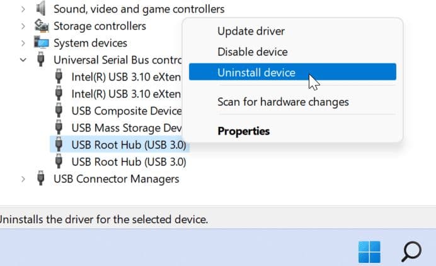Click the Sound, video and game controllers speaker icon
This screenshot has height=266, width=436.
click(x=41, y=9)
